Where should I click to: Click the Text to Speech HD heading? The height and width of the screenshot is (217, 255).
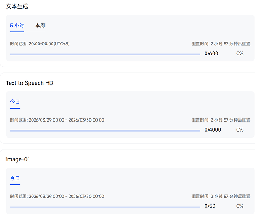(x=30, y=83)
